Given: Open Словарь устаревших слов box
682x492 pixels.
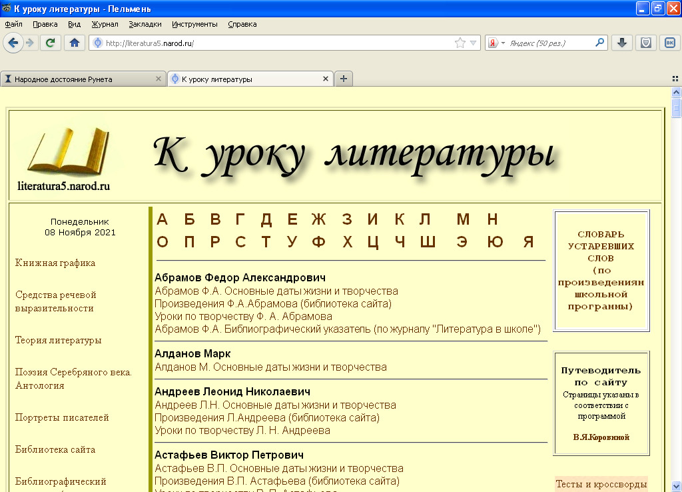Looking at the screenshot, I should click(601, 271).
